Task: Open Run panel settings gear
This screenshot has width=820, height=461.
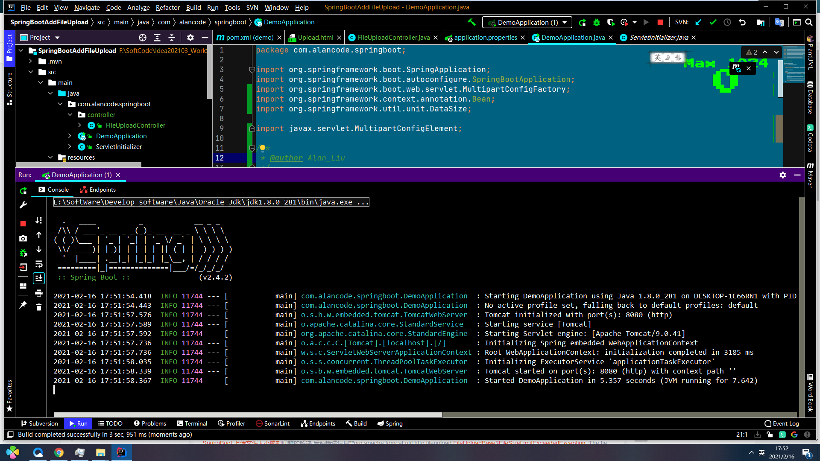Action: coord(783,175)
